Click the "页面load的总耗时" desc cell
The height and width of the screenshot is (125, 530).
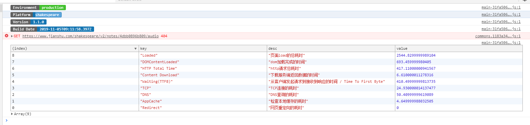[331, 55]
